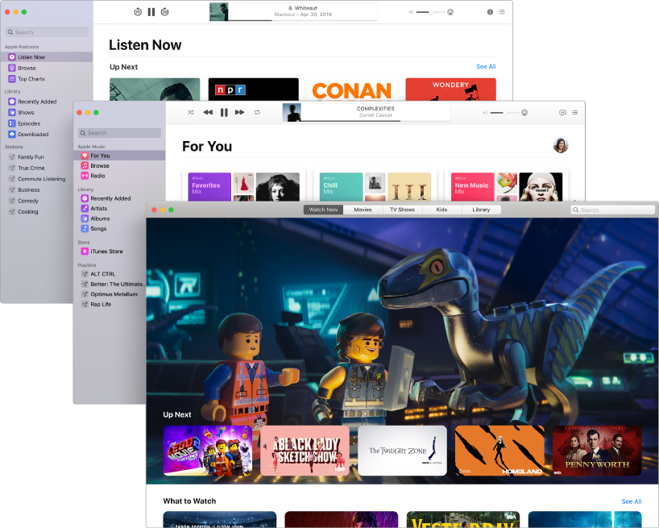The width and height of the screenshot is (659, 528).
Task: Open The Twilight Zone thumbnail
Action: [x=402, y=451]
